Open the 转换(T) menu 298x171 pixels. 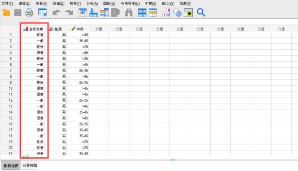[75, 3]
